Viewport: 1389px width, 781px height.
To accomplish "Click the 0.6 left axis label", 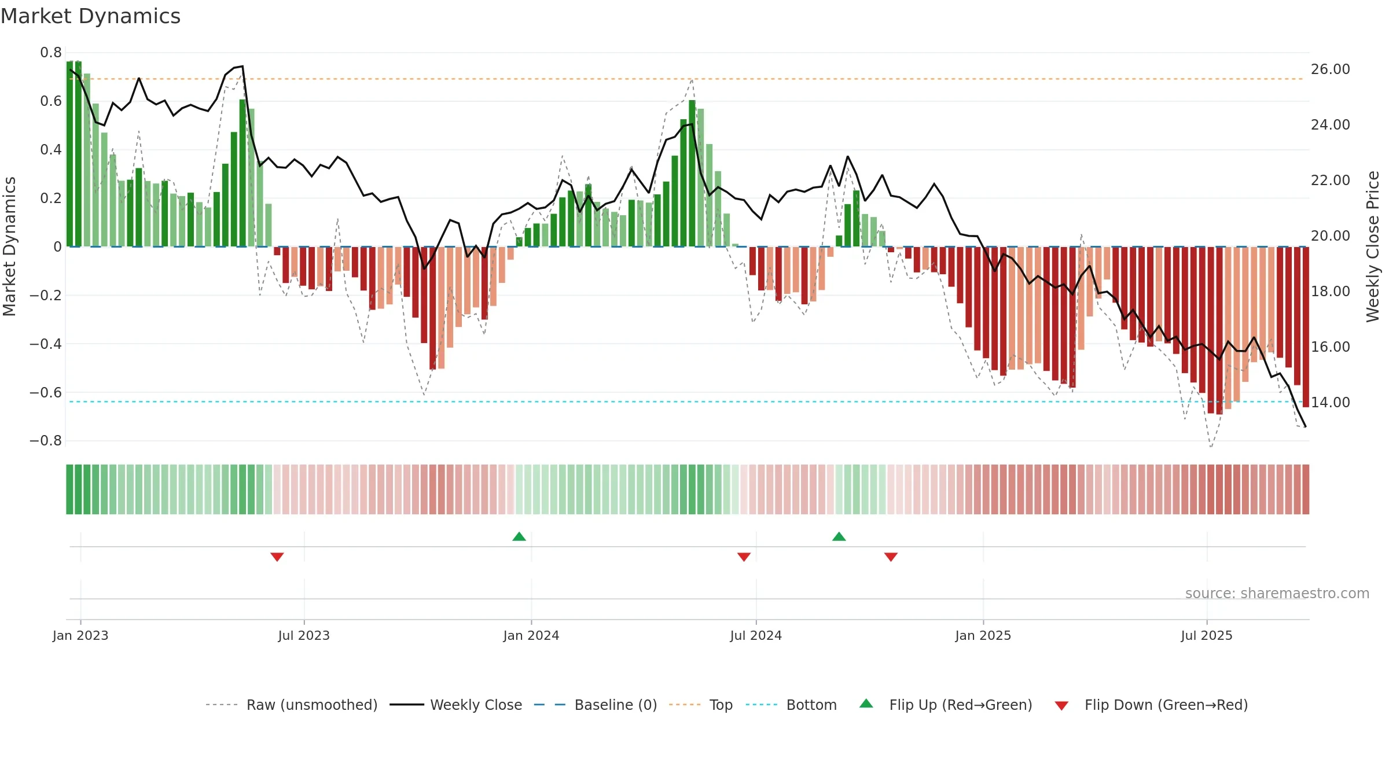I will point(51,101).
